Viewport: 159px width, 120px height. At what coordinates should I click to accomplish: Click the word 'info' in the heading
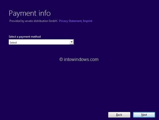tap(45, 13)
